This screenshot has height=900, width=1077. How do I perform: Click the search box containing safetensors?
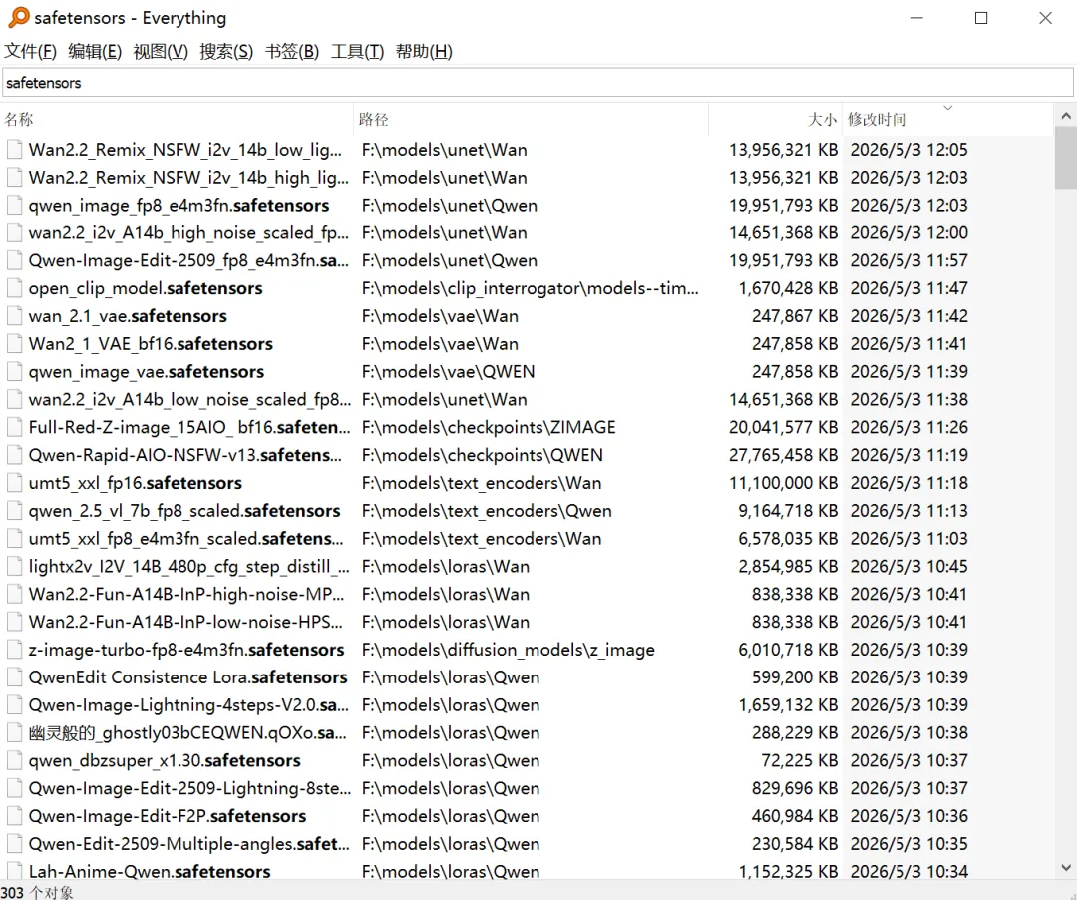[x=538, y=83]
